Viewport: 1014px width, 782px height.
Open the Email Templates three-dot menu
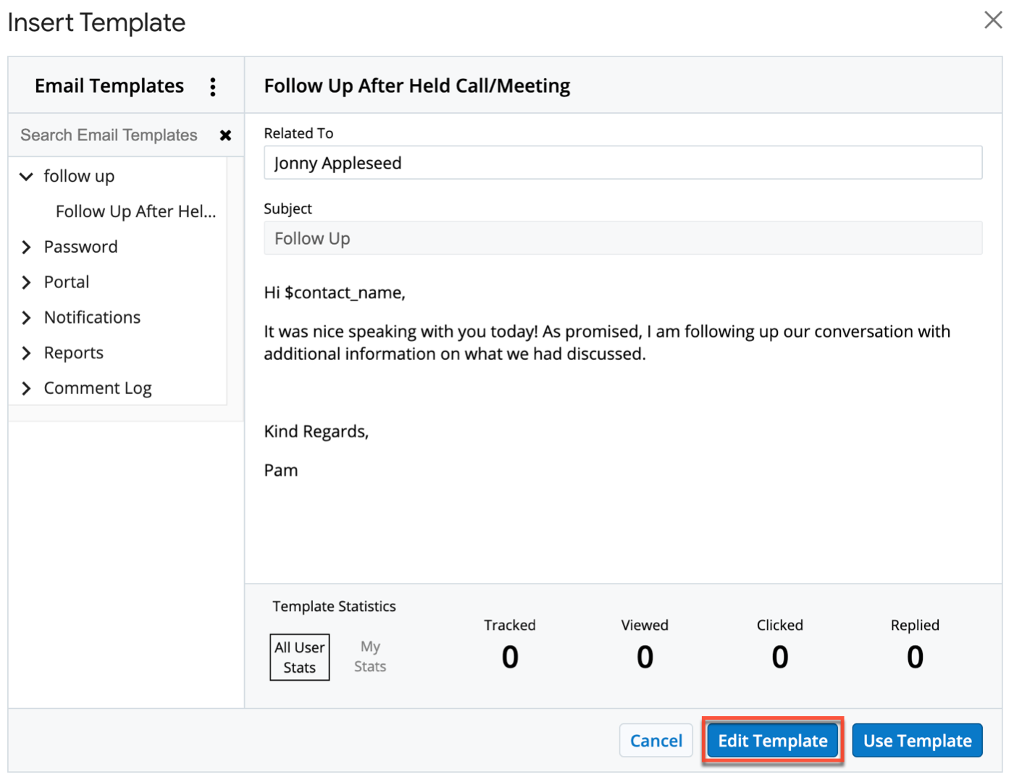[x=212, y=87]
